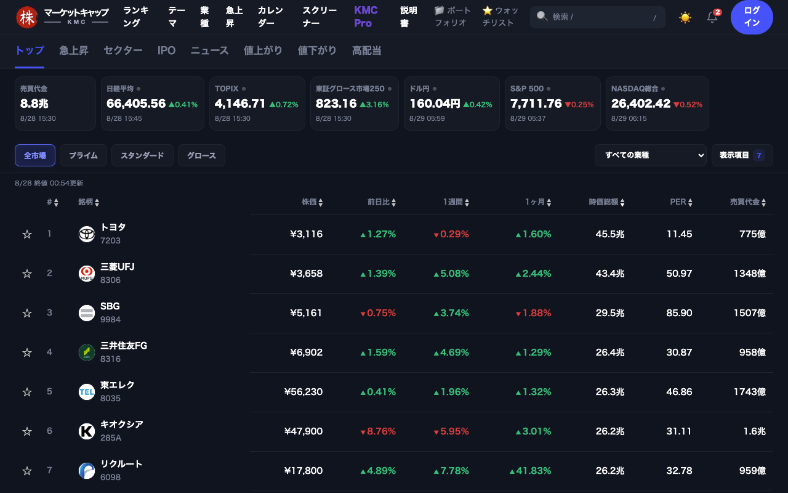Click the SBG company logo
788x493 pixels.
pyautogui.click(x=87, y=313)
